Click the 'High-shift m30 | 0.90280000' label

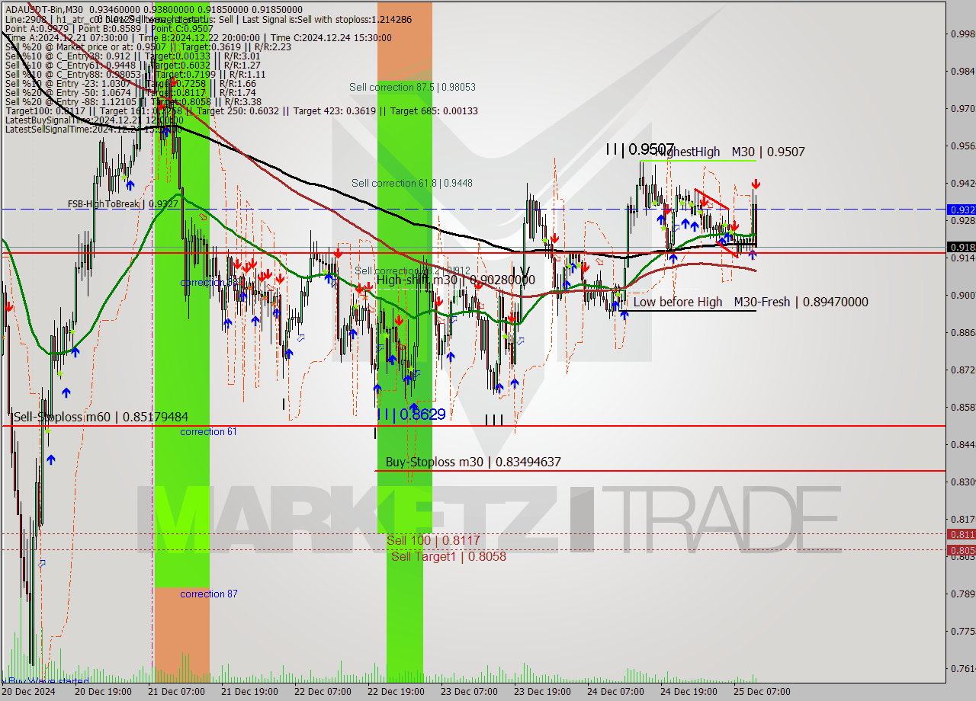456,280
